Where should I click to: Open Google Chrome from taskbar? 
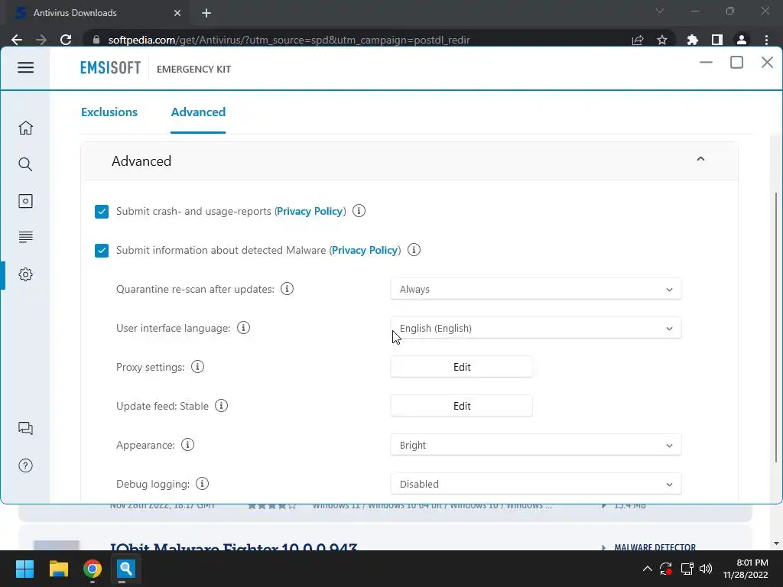tap(93, 569)
